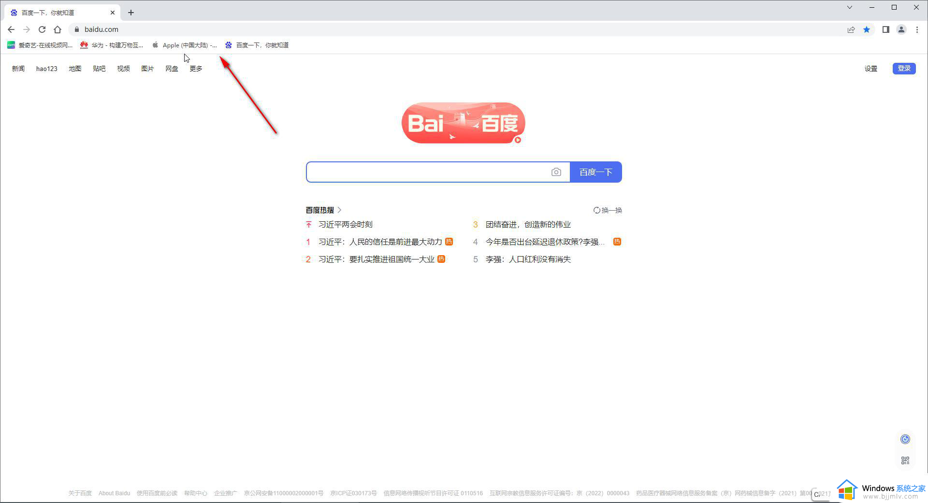The image size is (928, 503).
Task: Open the About Baidu footer link
Action: [x=114, y=493]
